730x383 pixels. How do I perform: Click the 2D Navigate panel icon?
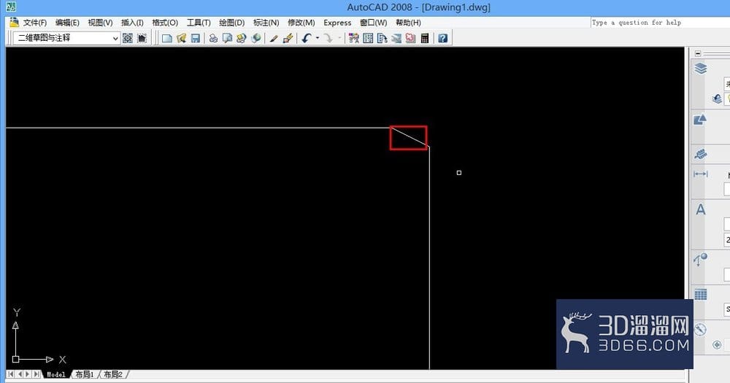point(700,330)
